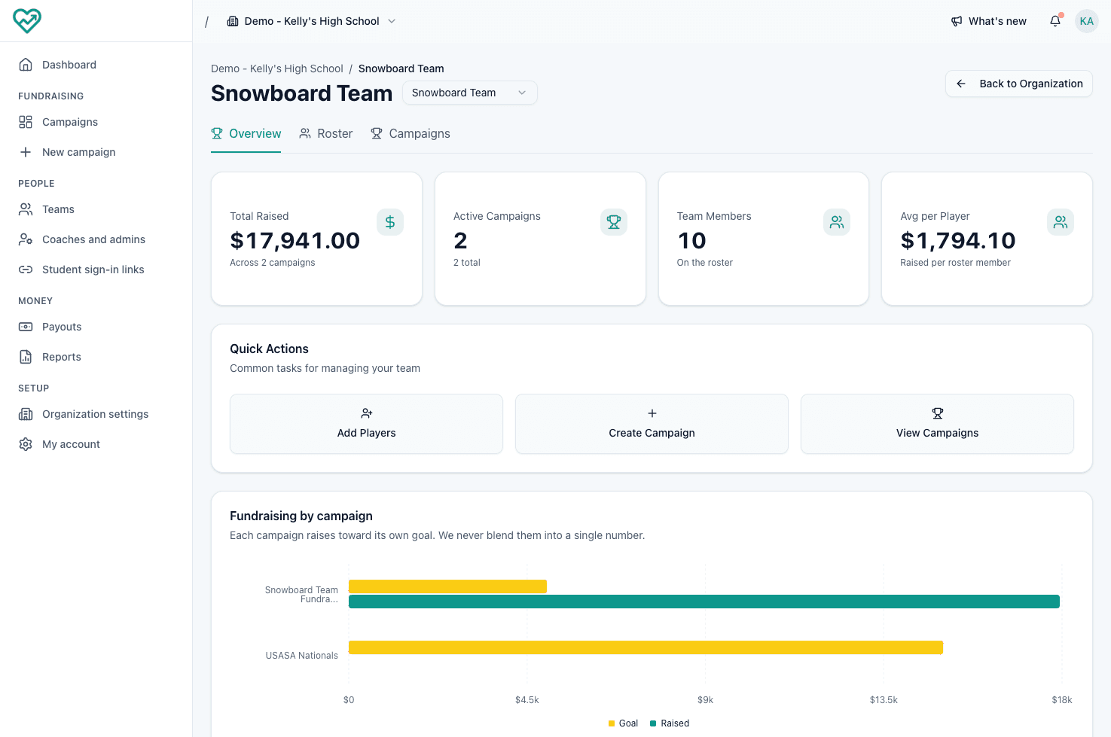Click the Teams people icon in sidebar
Viewport: 1111px width, 737px height.
[26, 209]
